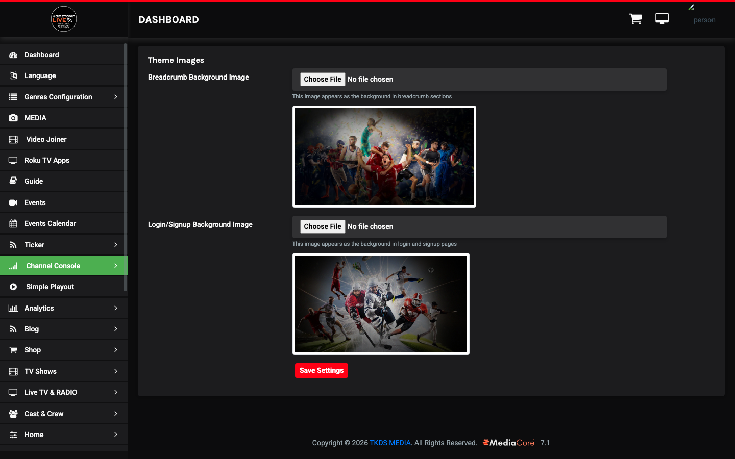The image size is (735, 459).
Task: Click the login/signup hockey background preview
Action: (381, 304)
